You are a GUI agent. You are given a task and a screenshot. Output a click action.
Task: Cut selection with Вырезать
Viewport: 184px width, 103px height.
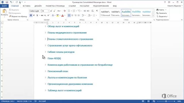coord(14,10)
